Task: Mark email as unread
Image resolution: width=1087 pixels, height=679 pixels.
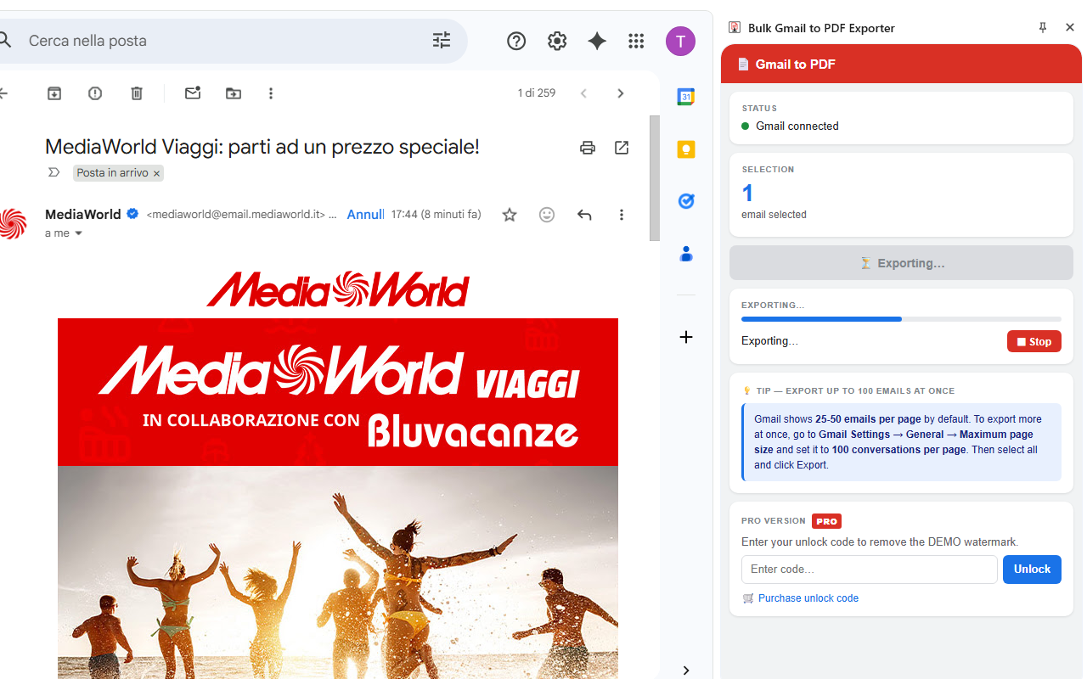Action: (193, 93)
